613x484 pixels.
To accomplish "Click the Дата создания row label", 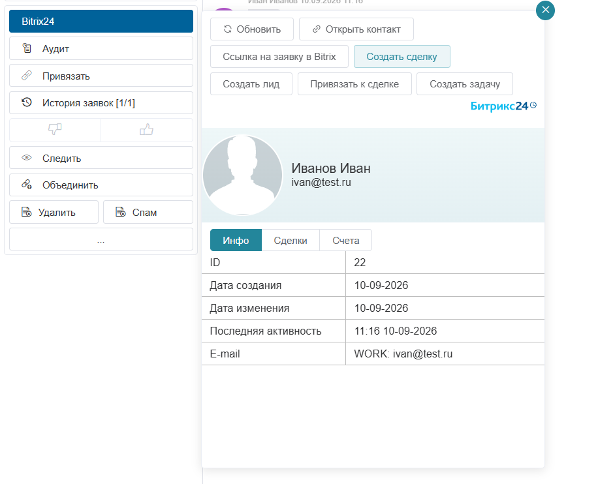I will pyautogui.click(x=245, y=285).
